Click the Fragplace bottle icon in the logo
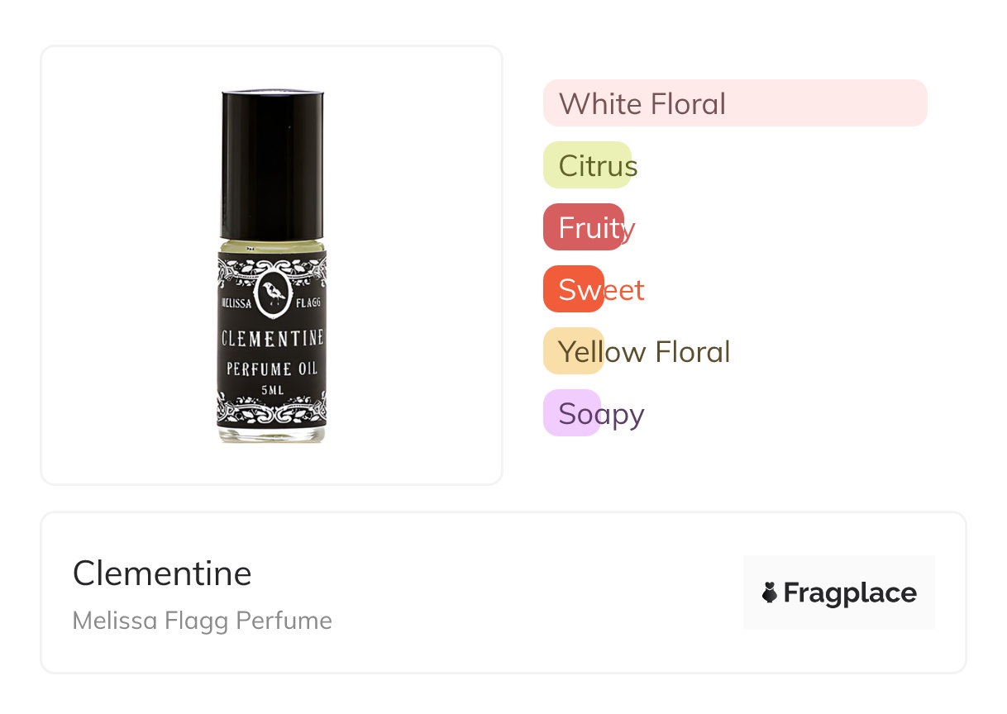Viewport: 1007px width, 714px height. [770, 593]
